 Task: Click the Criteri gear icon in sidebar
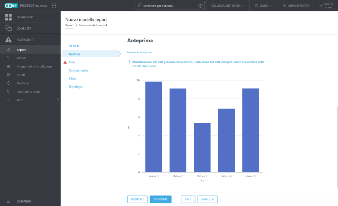click(x=8, y=75)
